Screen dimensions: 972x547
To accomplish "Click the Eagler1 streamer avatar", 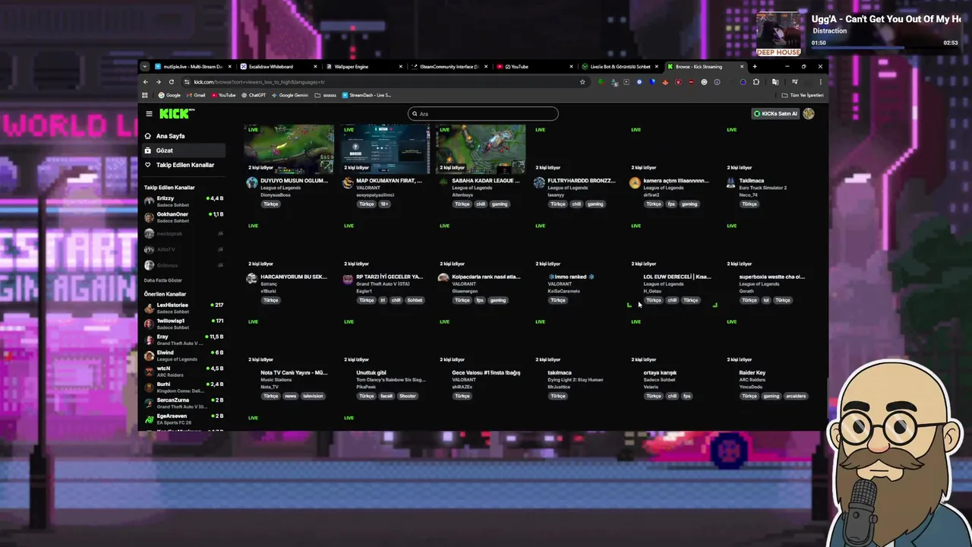I will pos(348,279).
